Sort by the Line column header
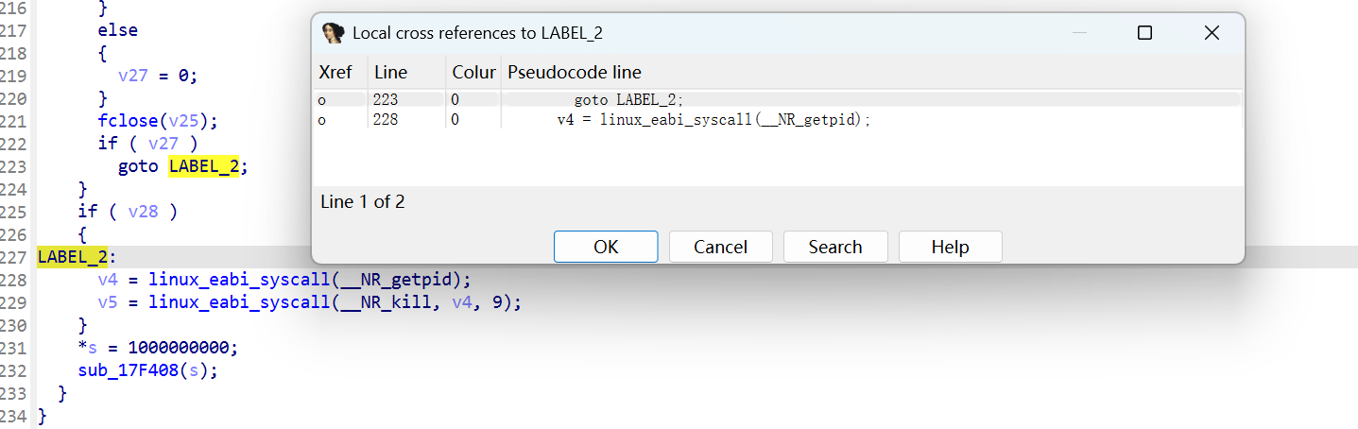This screenshot has height=429, width=1358. click(390, 72)
